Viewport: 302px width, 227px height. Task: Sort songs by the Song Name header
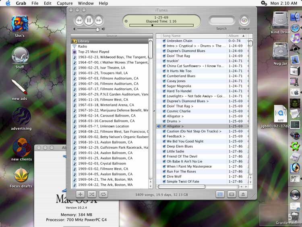tap(194, 35)
